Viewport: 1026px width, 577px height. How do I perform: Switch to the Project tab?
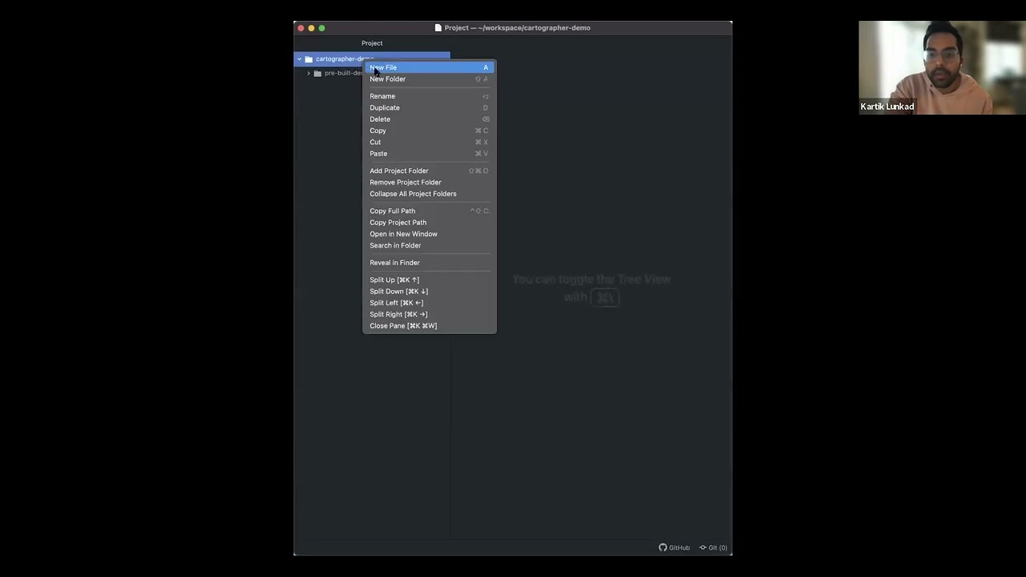pos(372,43)
